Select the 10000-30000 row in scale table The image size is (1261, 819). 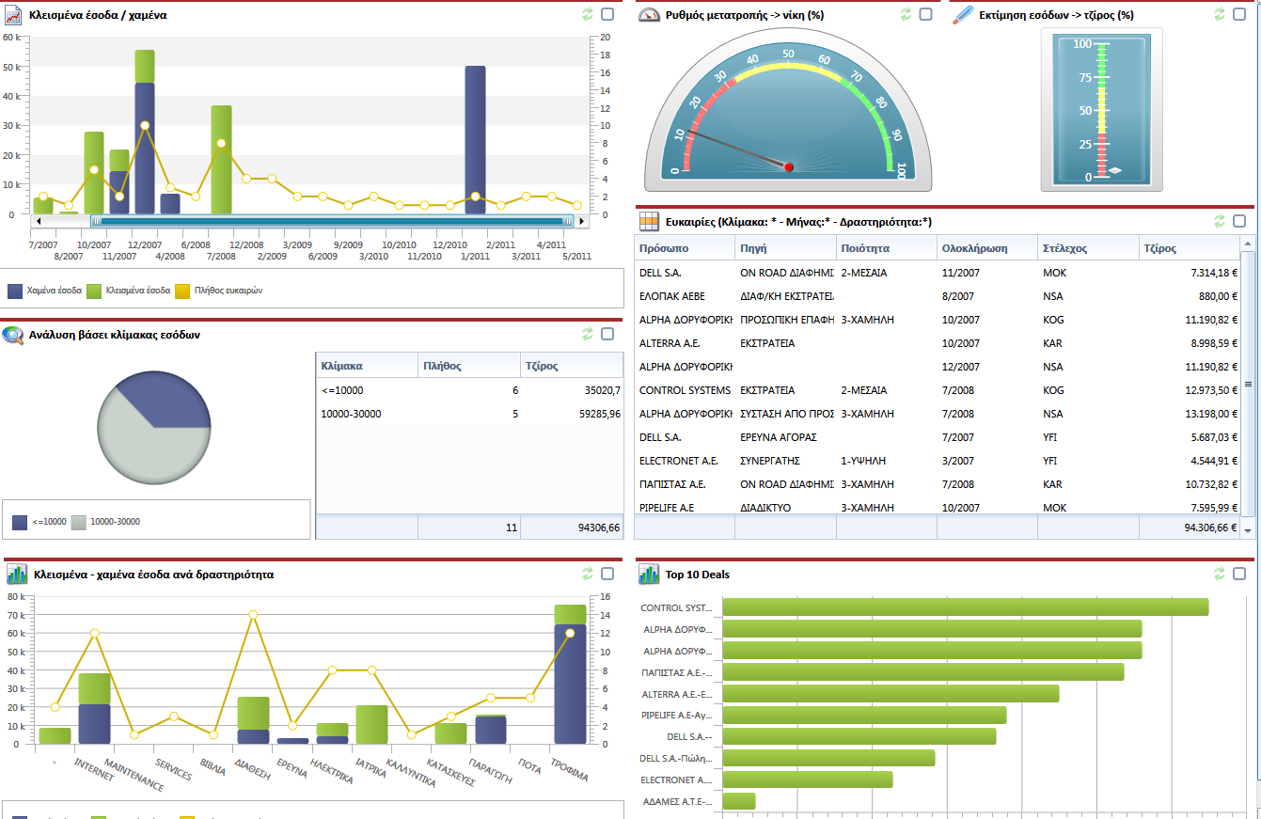469,414
